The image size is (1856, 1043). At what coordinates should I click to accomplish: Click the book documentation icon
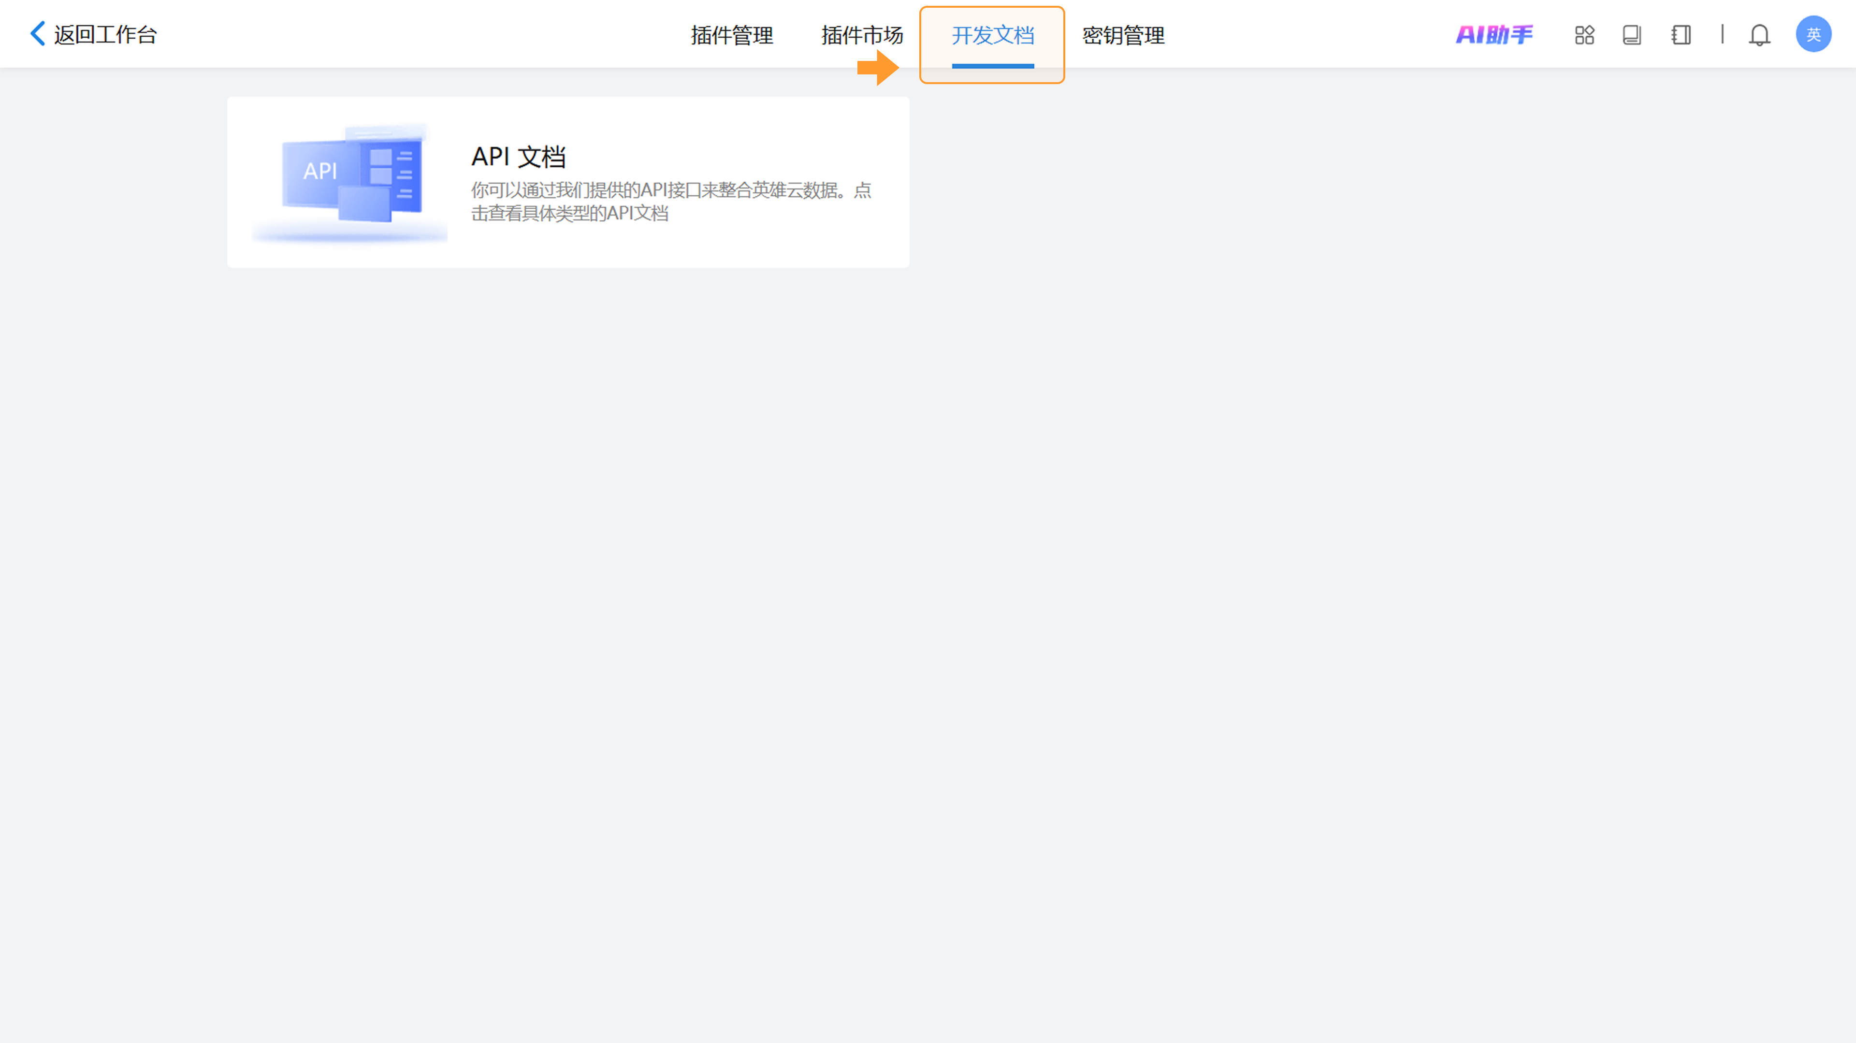tap(1632, 35)
